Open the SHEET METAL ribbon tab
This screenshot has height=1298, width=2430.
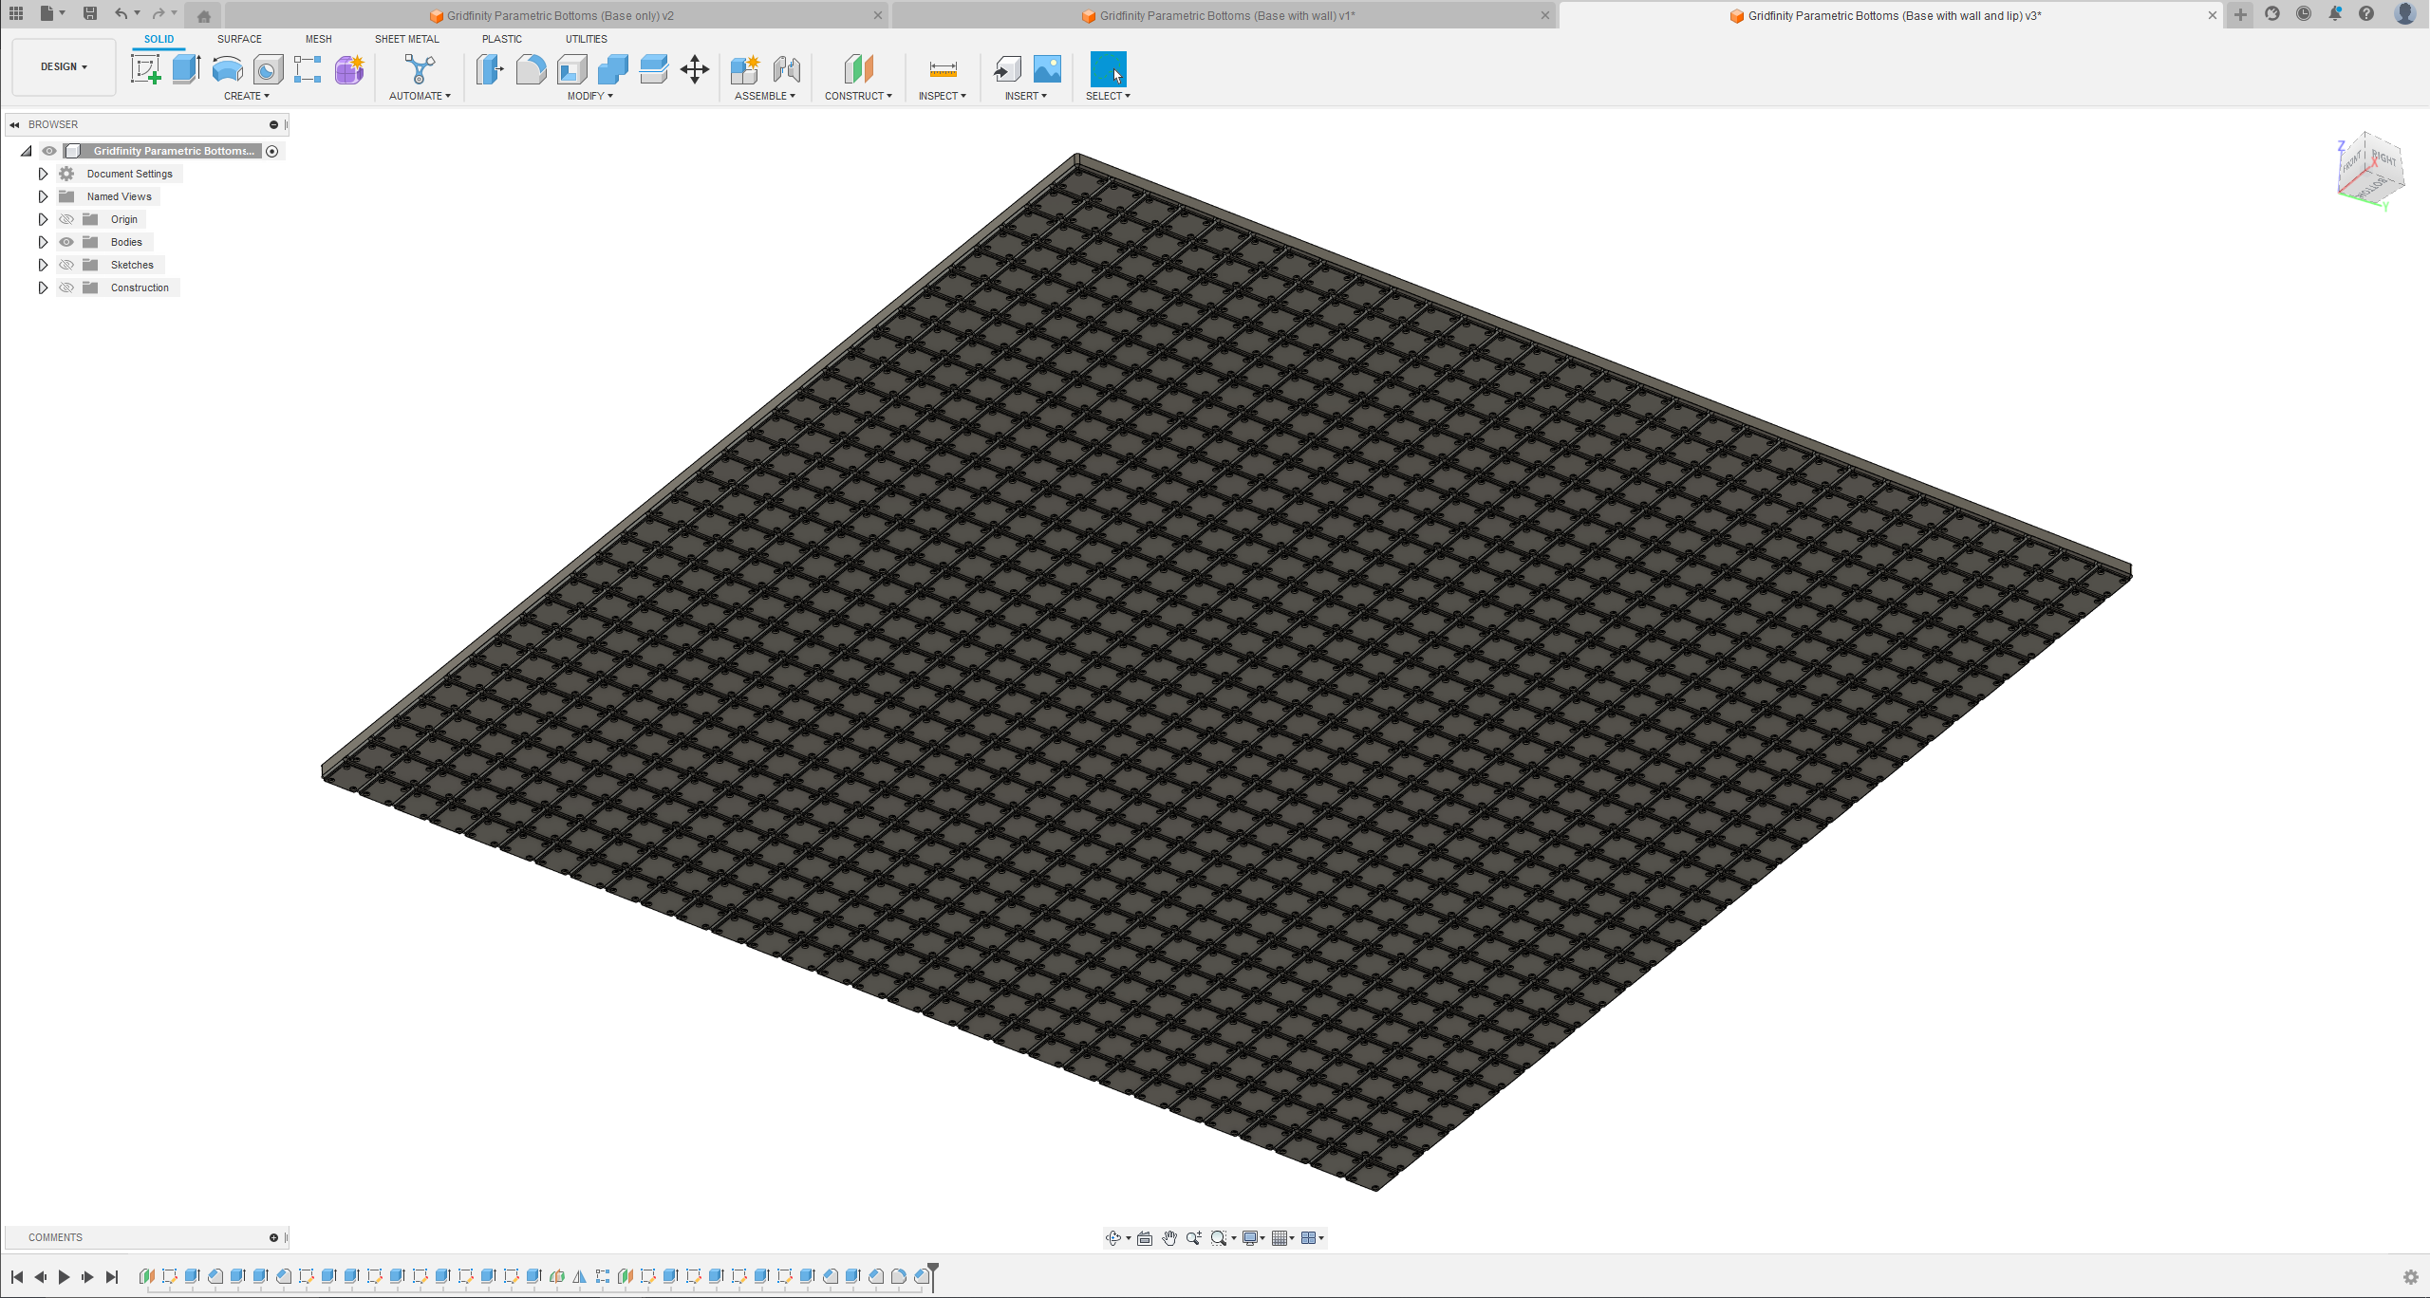[x=406, y=39]
